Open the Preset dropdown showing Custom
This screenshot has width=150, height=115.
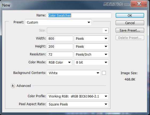(x=58, y=22)
